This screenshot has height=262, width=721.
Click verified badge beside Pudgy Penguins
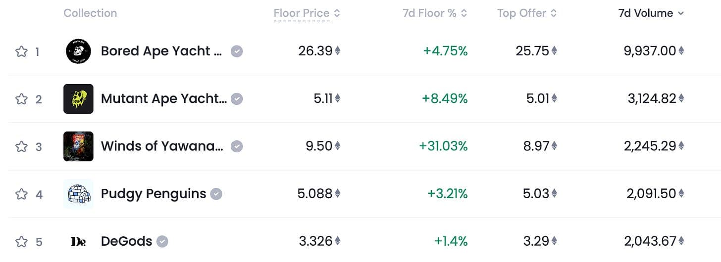click(x=216, y=194)
